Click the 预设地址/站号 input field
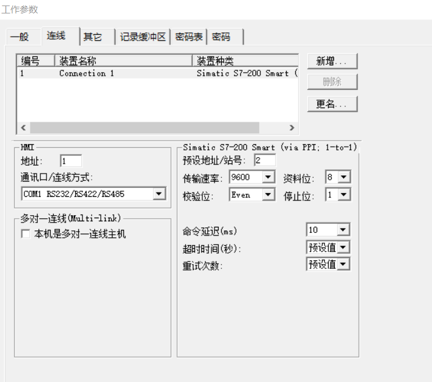Viewport: 432px width, 382px height. click(265, 161)
